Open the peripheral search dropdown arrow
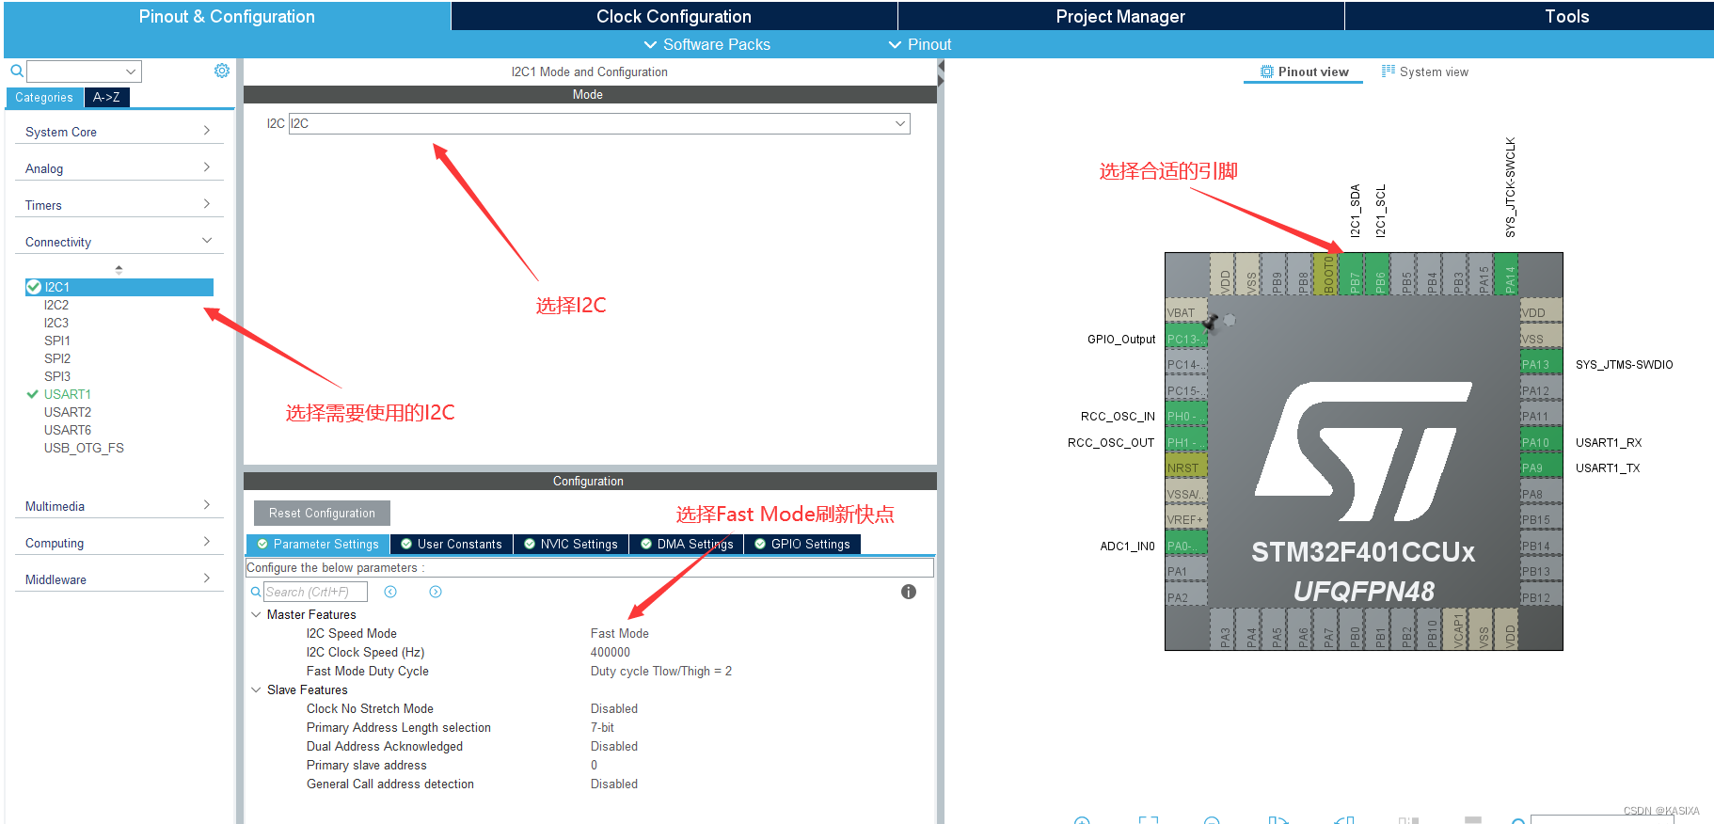Viewport: 1714px width, 824px height. pos(131,71)
